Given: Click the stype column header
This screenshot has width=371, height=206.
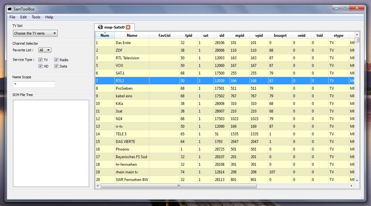Looking at the screenshot, I should (x=339, y=35).
